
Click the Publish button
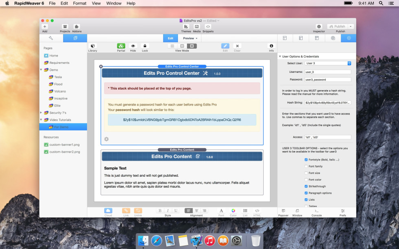[x=337, y=26]
